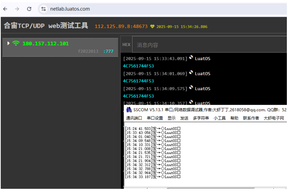Open SSCOM 帮助 menu
This screenshot has height=194, width=288.
point(234,118)
